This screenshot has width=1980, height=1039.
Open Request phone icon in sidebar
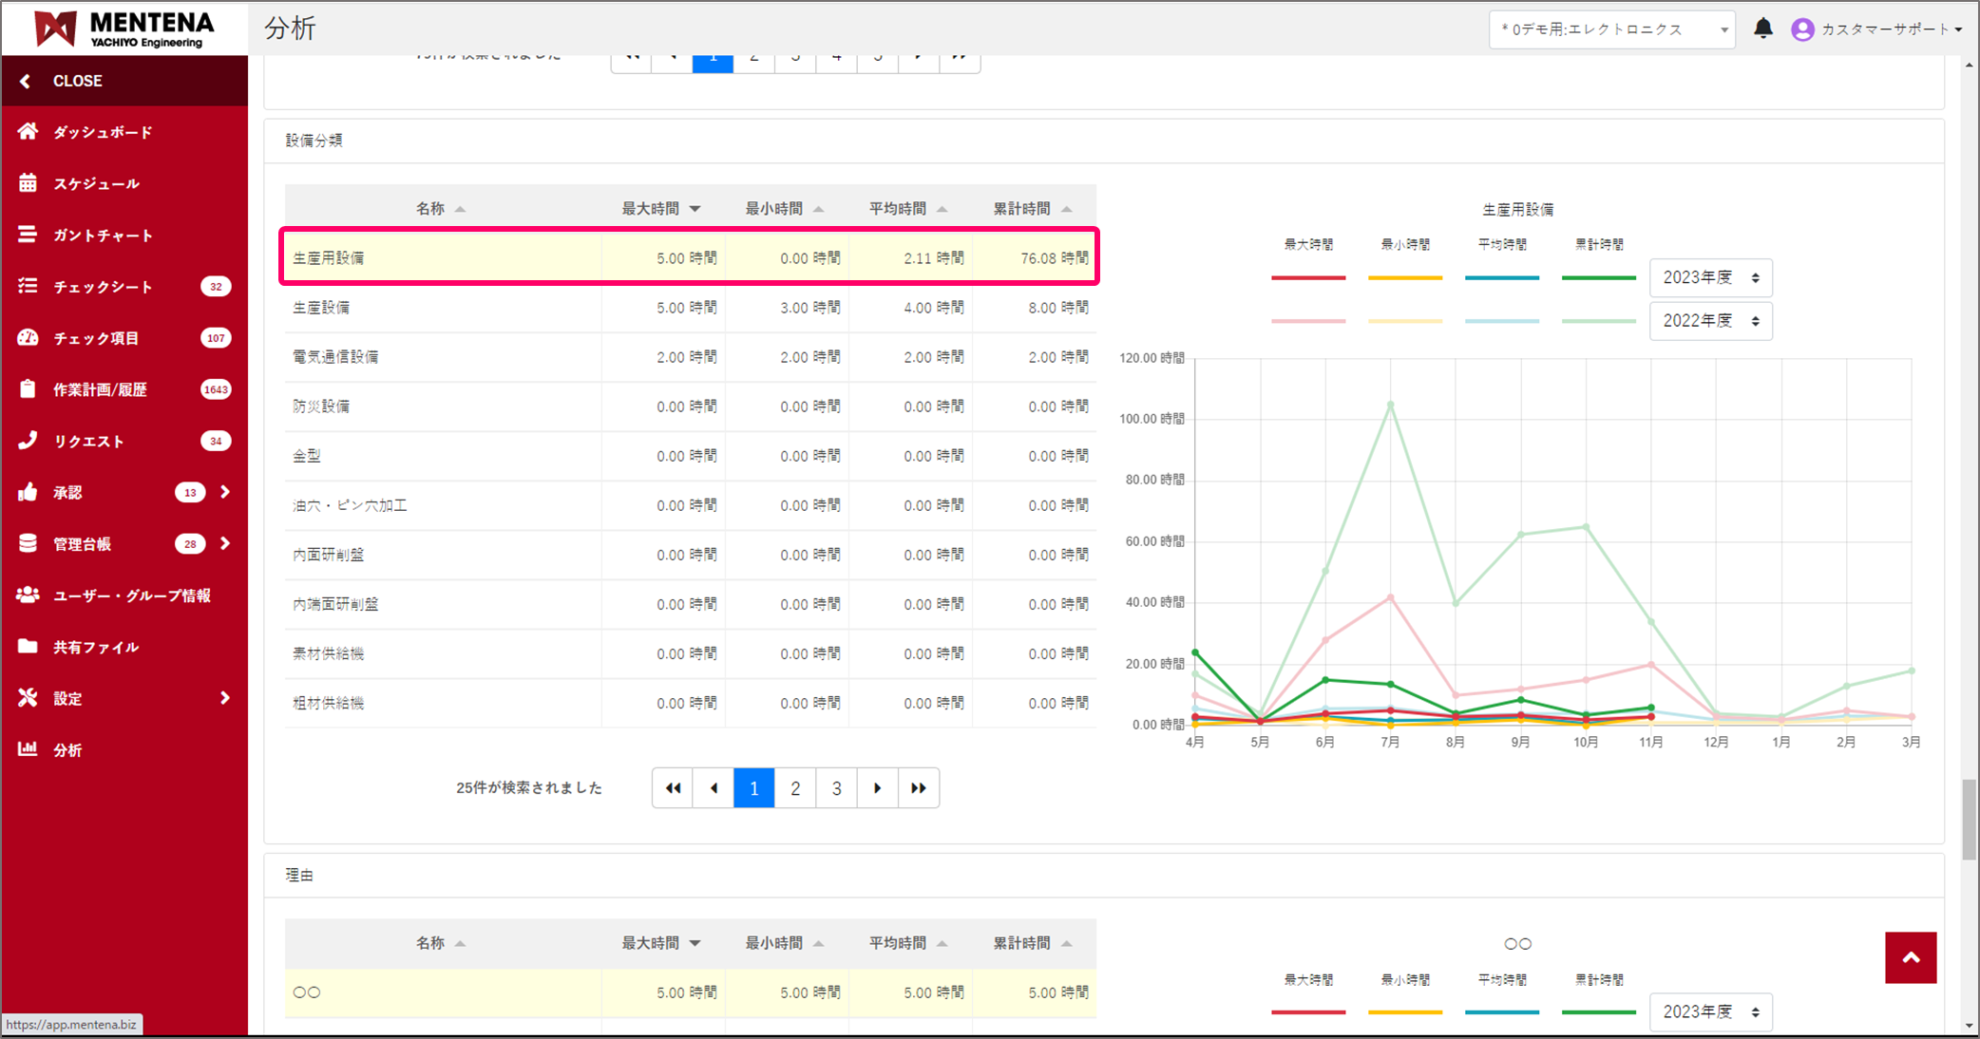click(x=28, y=441)
